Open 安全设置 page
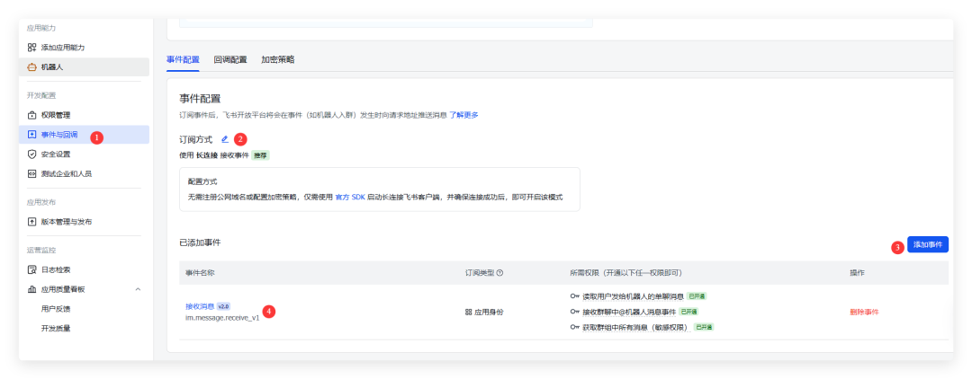The height and width of the screenshot is (379, 972). coord(84,154)
